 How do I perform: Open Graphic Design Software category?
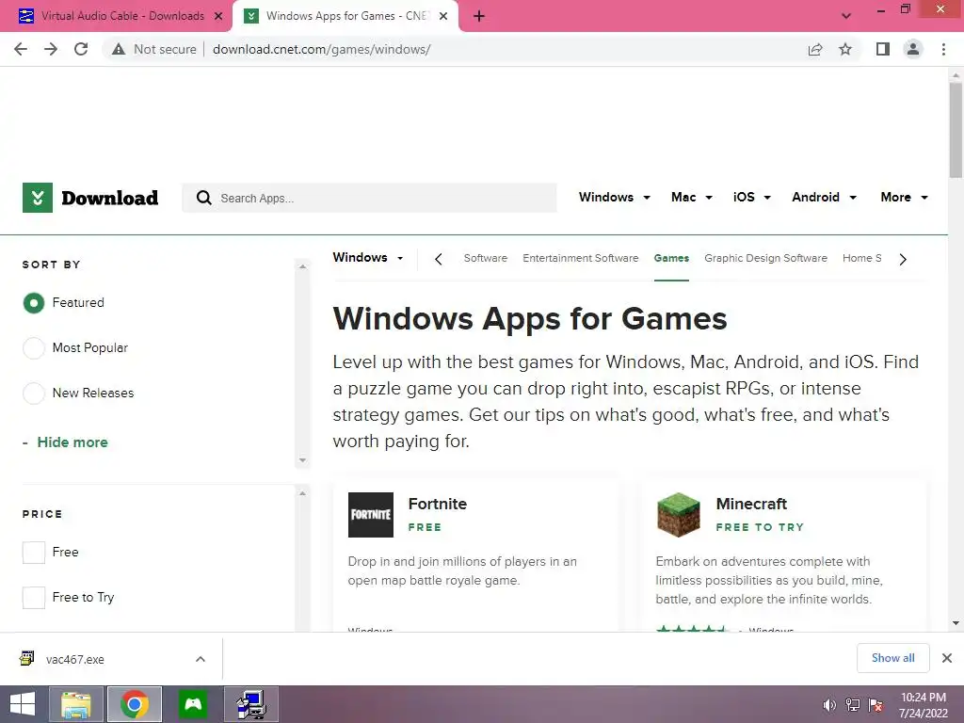(x=765, y=258)
